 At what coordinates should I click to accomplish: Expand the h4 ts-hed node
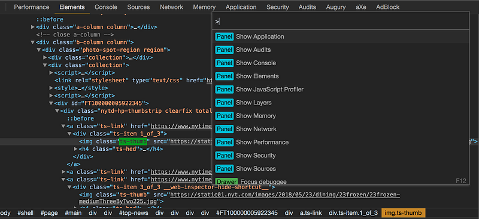pyautogui.click(x=76, y=149)
